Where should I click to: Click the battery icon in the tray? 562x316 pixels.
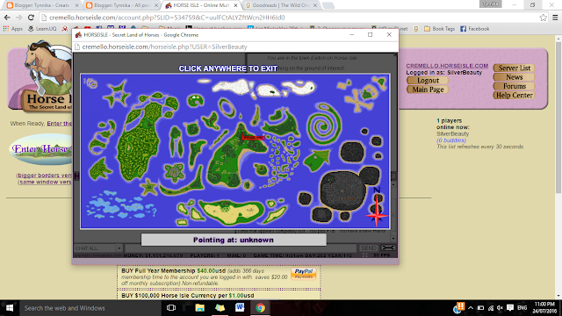(x=480, y=308)
